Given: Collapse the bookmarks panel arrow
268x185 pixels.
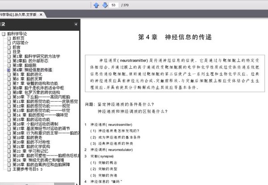Looking at the screenshot, I should [76, 24].
